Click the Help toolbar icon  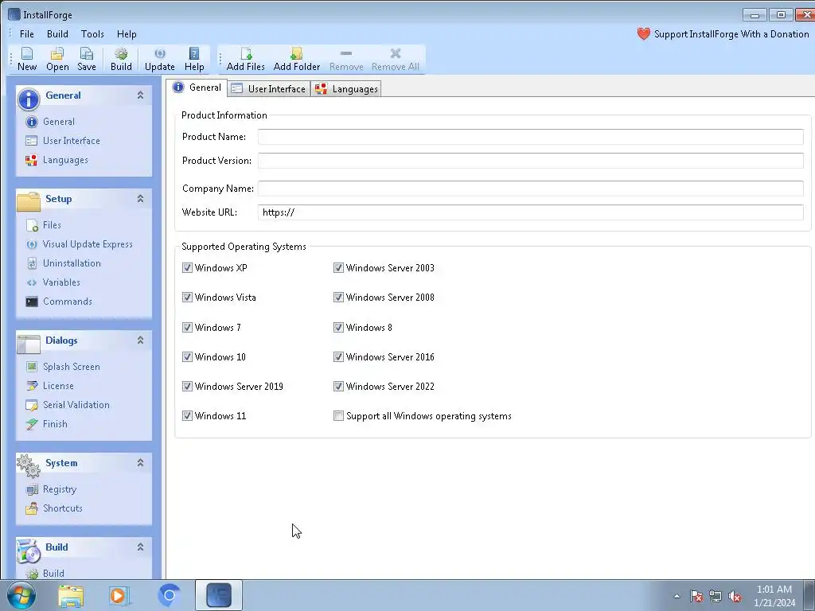pyautogui.click(x=194, y=59)
